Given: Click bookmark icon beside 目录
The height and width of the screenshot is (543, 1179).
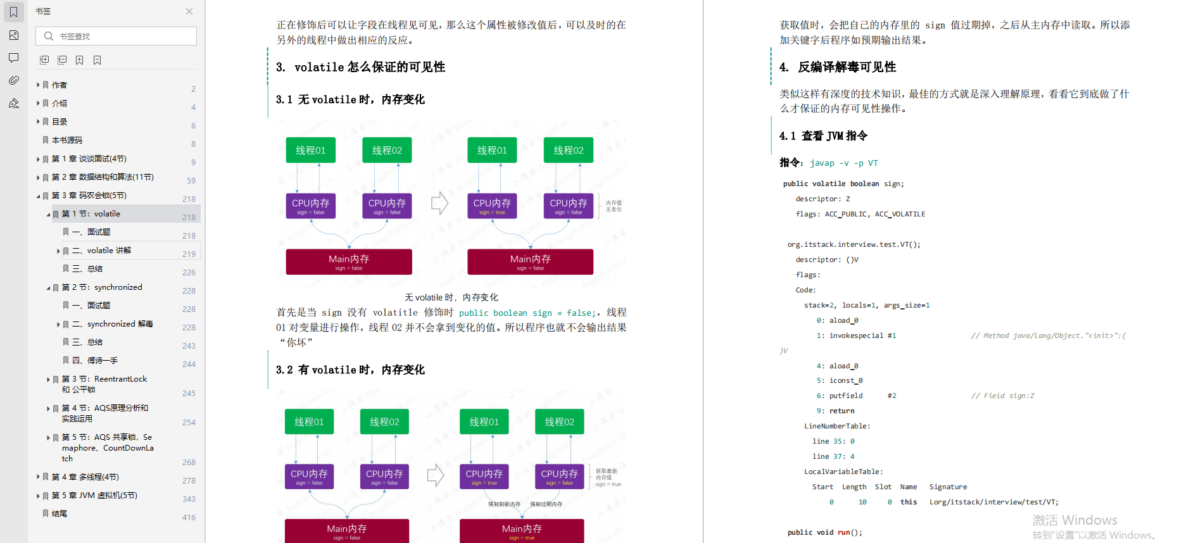Looking at the screenshot, I should 46,122.
